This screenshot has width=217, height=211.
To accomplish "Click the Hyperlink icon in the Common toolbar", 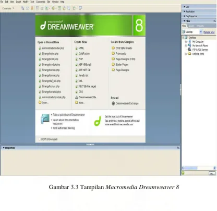I will (23, 8).
